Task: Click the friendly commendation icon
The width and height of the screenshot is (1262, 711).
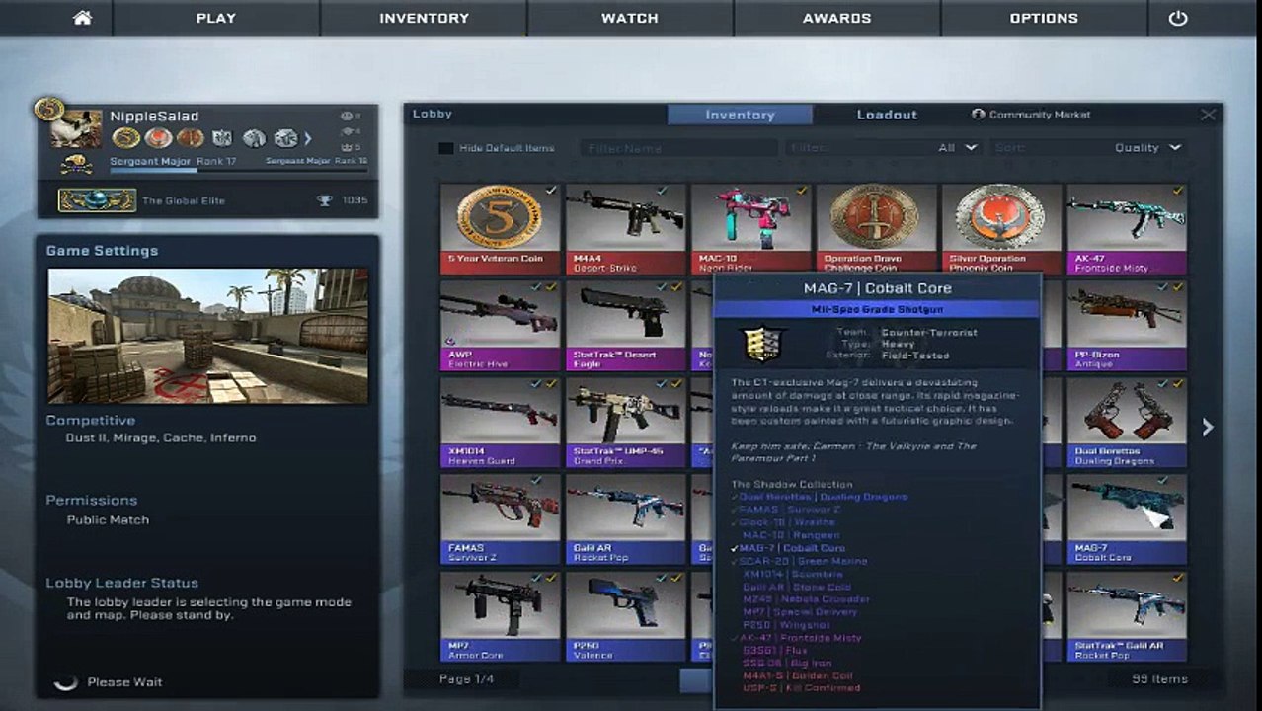Action: coord(346,116)
